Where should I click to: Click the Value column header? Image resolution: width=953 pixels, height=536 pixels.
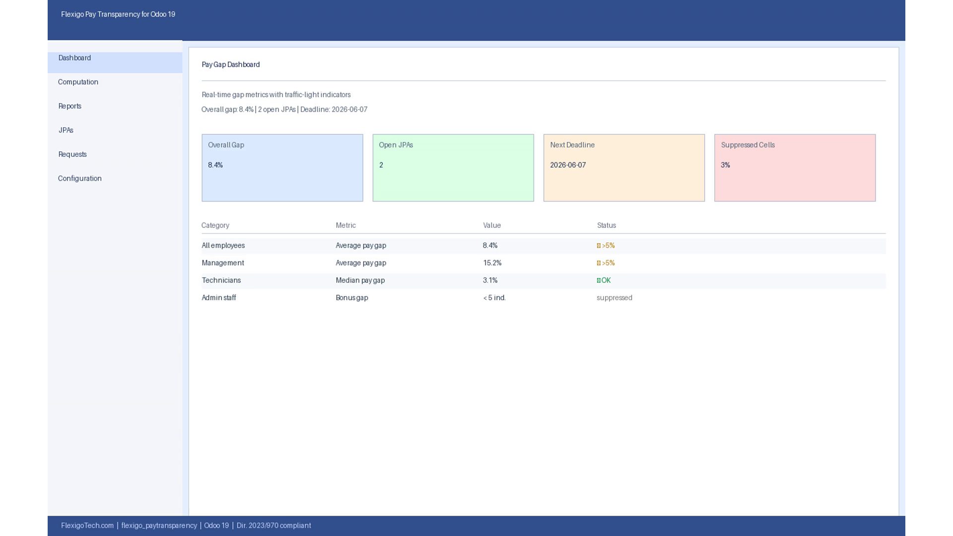[492, 225]
